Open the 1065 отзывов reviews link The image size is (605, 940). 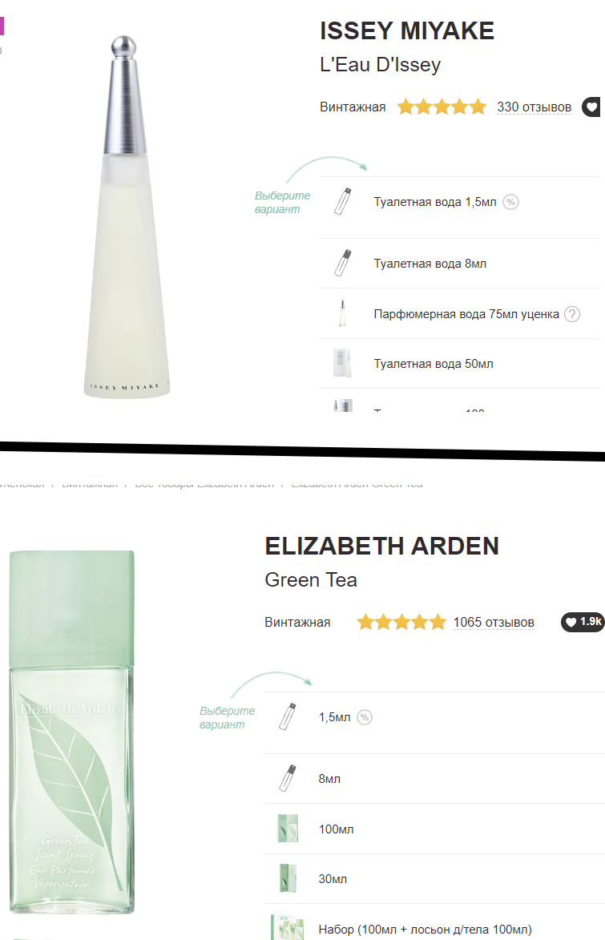(x=494, y=623)
